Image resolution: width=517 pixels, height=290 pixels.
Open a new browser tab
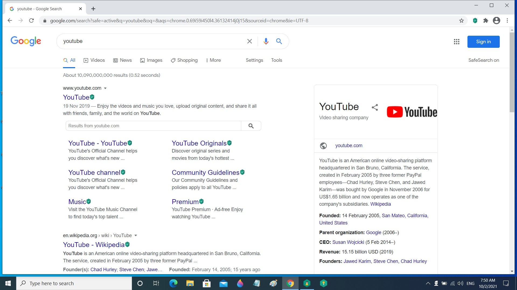[93, 9]
